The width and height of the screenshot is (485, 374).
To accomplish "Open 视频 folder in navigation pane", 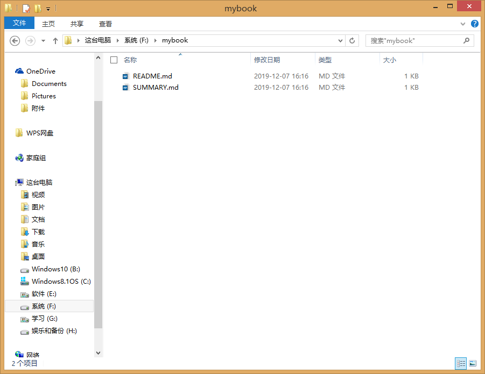I will pos(38,195).
